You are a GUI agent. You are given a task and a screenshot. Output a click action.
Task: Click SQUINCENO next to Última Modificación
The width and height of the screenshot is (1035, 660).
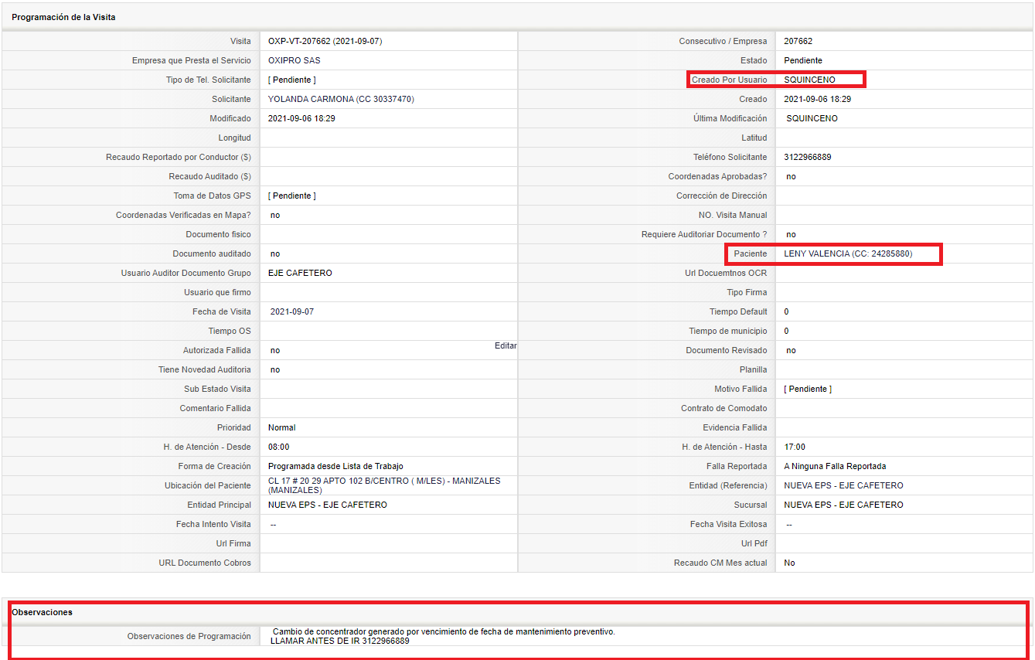pyautogui.click(x=812, y=118)
